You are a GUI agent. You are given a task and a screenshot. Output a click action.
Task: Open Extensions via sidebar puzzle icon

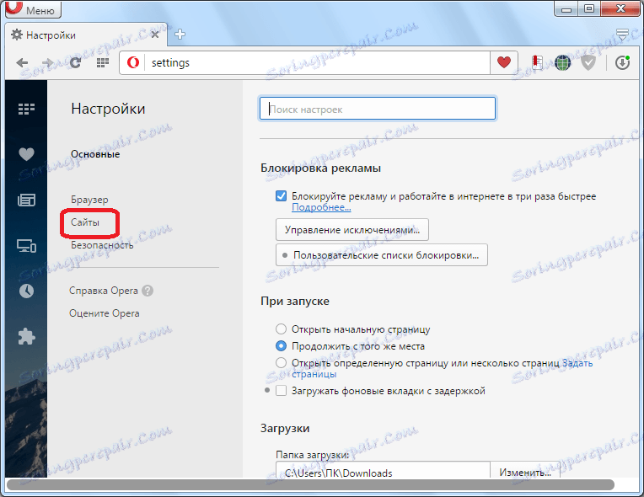point(26,337)
